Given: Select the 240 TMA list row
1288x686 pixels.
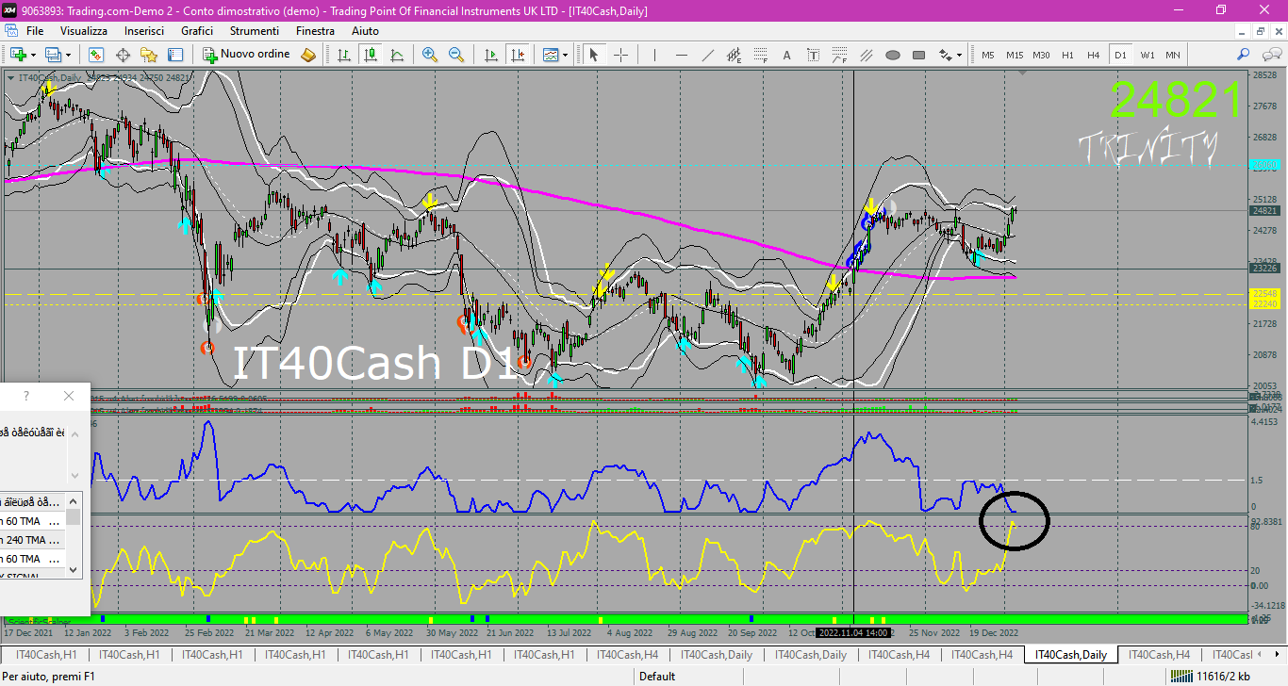Looking at the screenshot, I should [32, 540].
